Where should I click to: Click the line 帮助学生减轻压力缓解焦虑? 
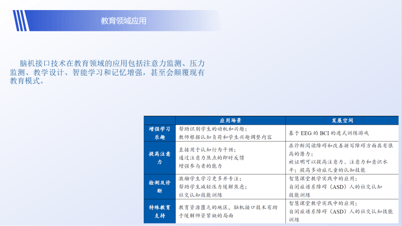pyautogui.click(x=213, y=187)
